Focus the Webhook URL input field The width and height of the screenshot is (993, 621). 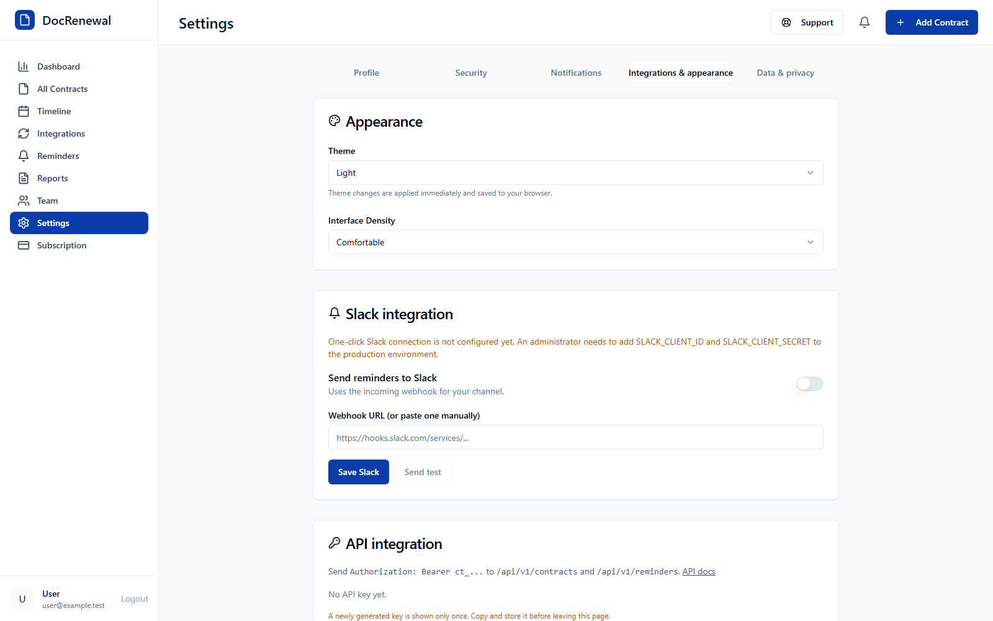pos(576,437)
